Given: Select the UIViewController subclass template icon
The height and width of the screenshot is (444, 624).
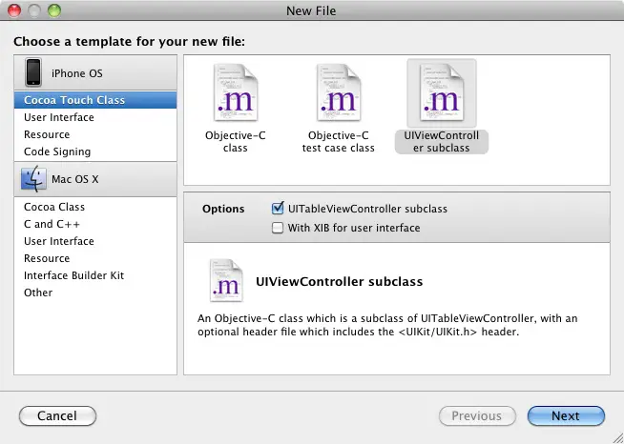Looking at the screenshot, I should pos(442,92).
